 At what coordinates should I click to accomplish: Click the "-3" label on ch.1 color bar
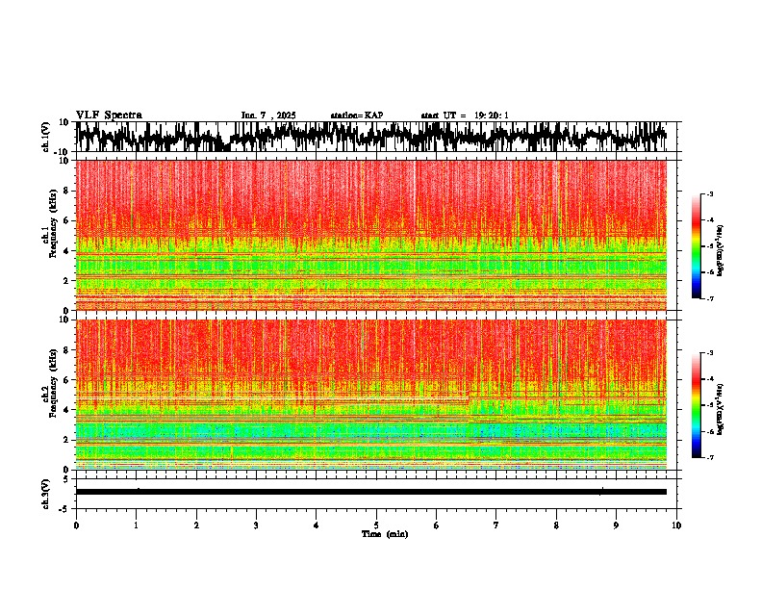point(710,193)
